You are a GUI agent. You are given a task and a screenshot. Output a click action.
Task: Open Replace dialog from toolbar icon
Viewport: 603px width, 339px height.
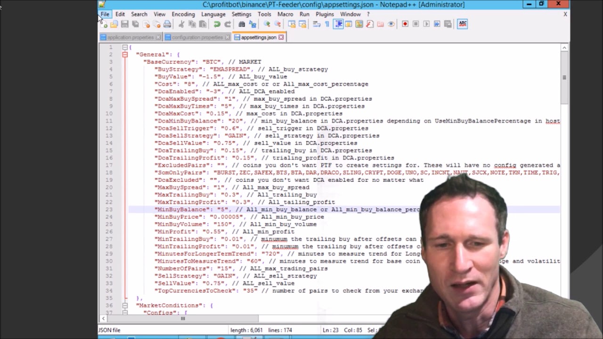click(253, 24)
